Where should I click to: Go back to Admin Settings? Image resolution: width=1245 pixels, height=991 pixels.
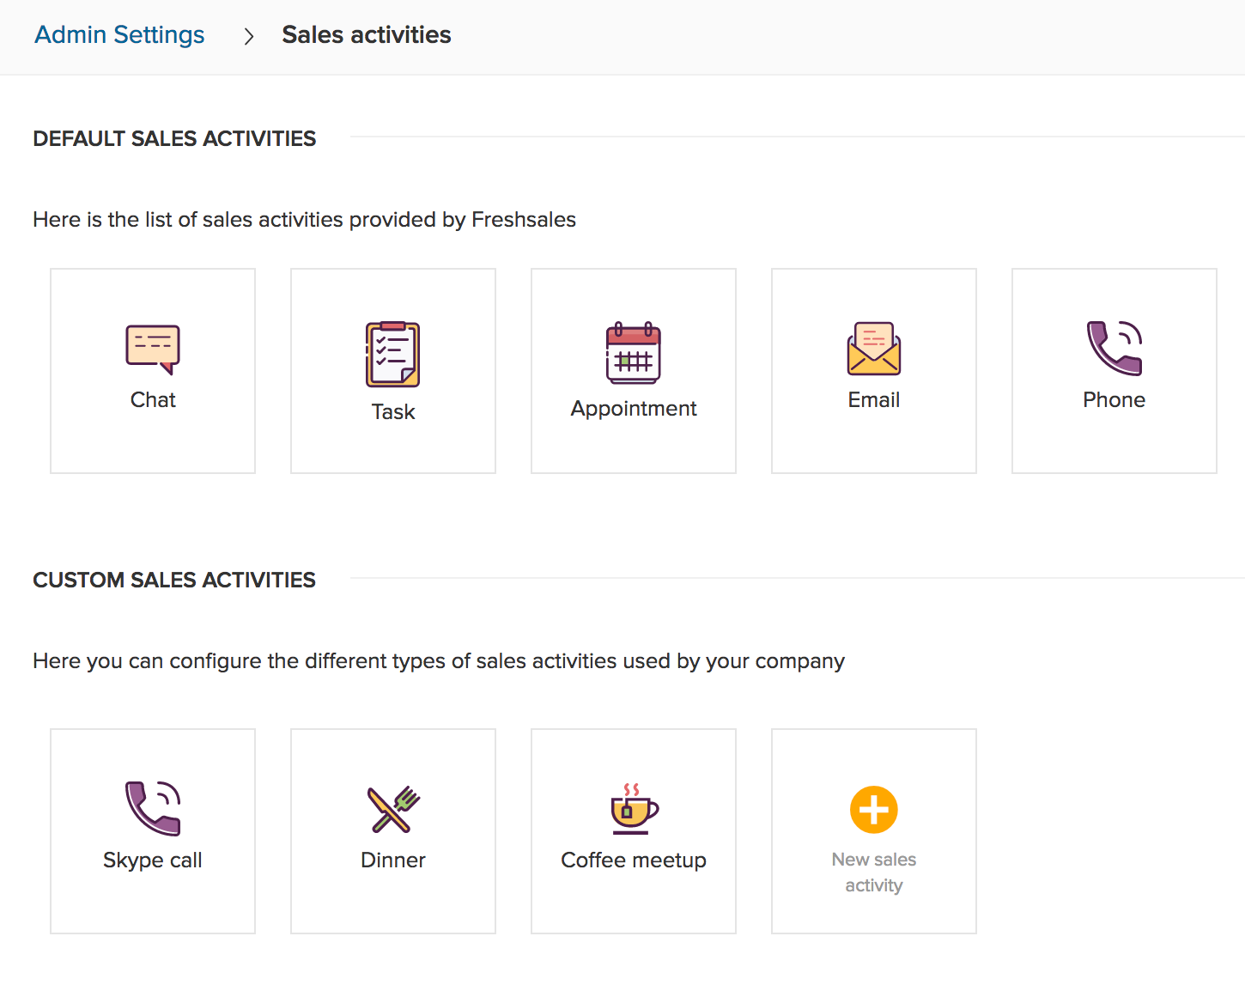pyautogui.click(x=119, y=34)
